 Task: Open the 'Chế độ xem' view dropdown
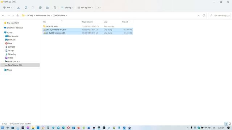[85, 8]
